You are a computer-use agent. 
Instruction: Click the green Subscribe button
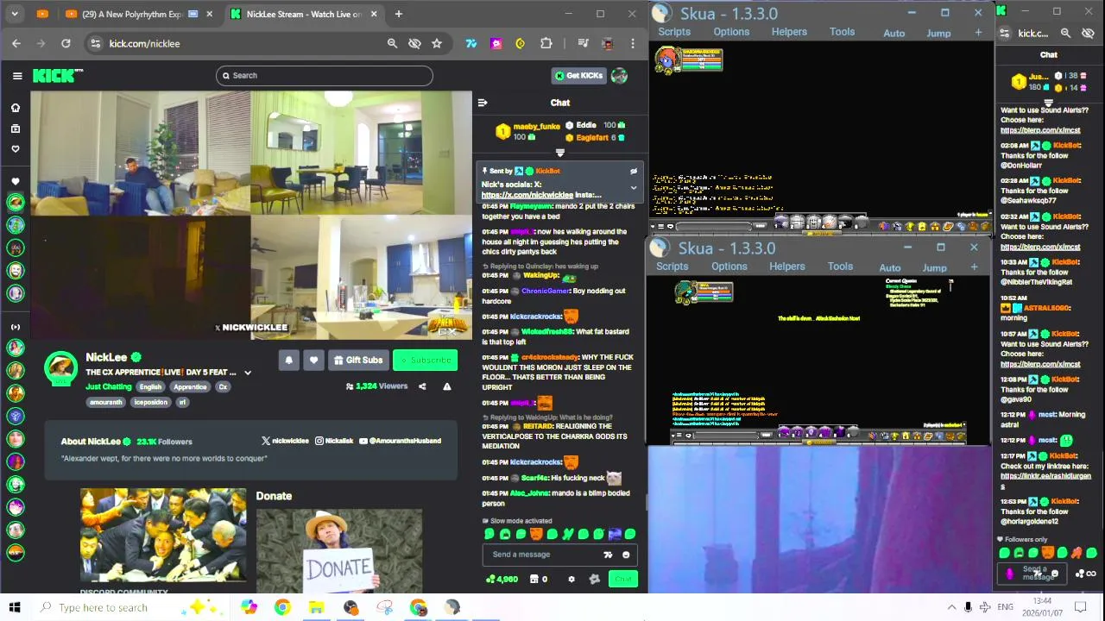tap(425, 361)
